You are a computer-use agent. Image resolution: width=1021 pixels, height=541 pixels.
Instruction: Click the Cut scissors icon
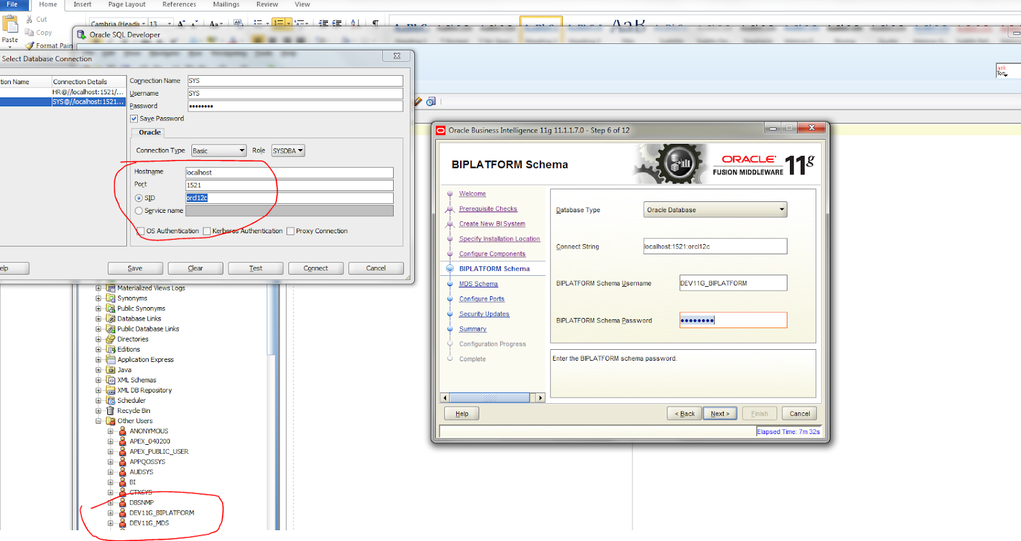click(x=29, y=20)
